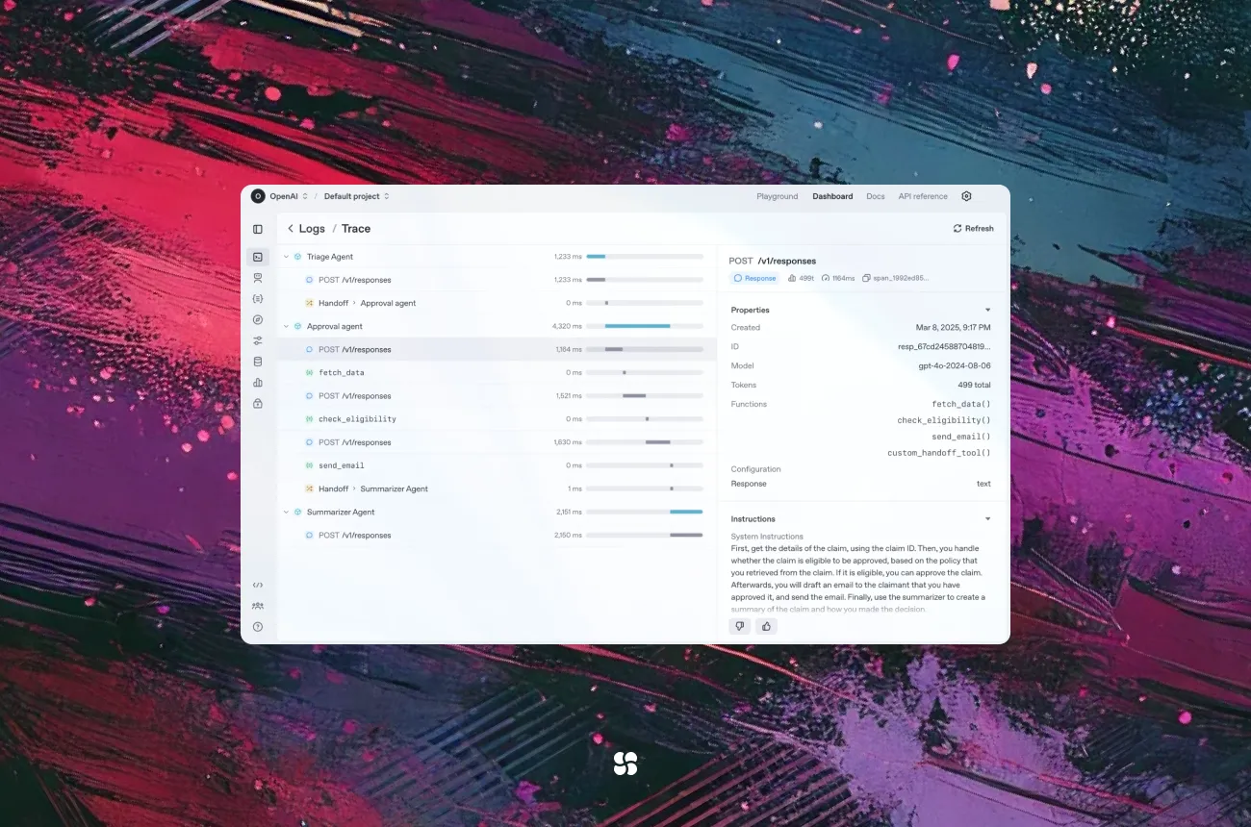The height and width of the screenshot is (827, 1251).
Task: Open the Storage database icon in sidebar
Action: coord(258,362)
